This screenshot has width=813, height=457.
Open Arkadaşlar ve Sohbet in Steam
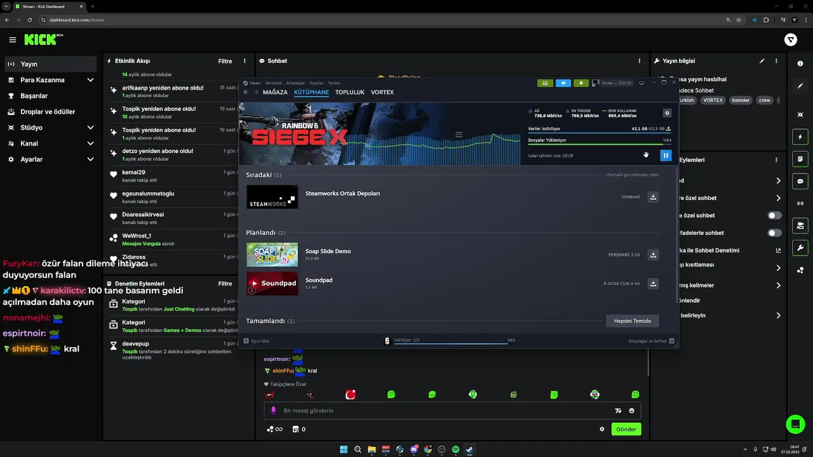click(x=651, y=341)
